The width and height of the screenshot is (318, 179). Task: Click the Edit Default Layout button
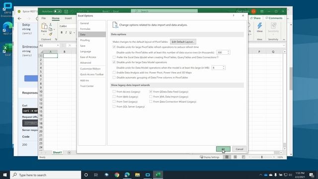(183, 42)
